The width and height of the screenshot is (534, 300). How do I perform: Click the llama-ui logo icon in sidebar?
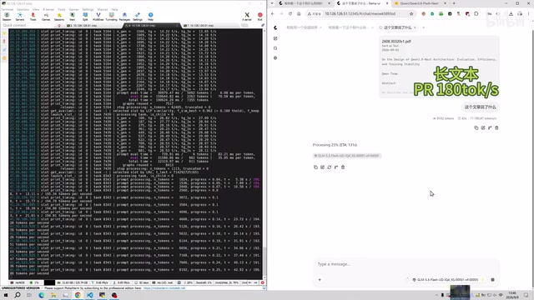click(x=275, y=27)
